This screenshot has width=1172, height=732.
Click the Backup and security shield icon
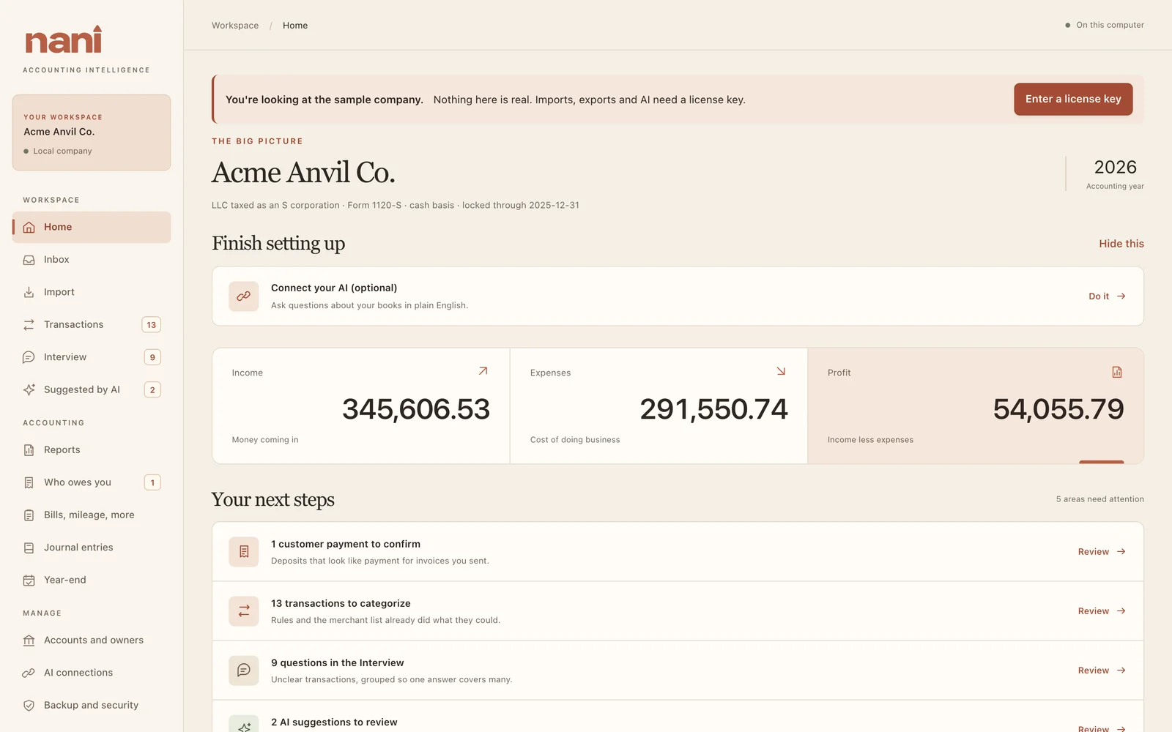[29, 706]
